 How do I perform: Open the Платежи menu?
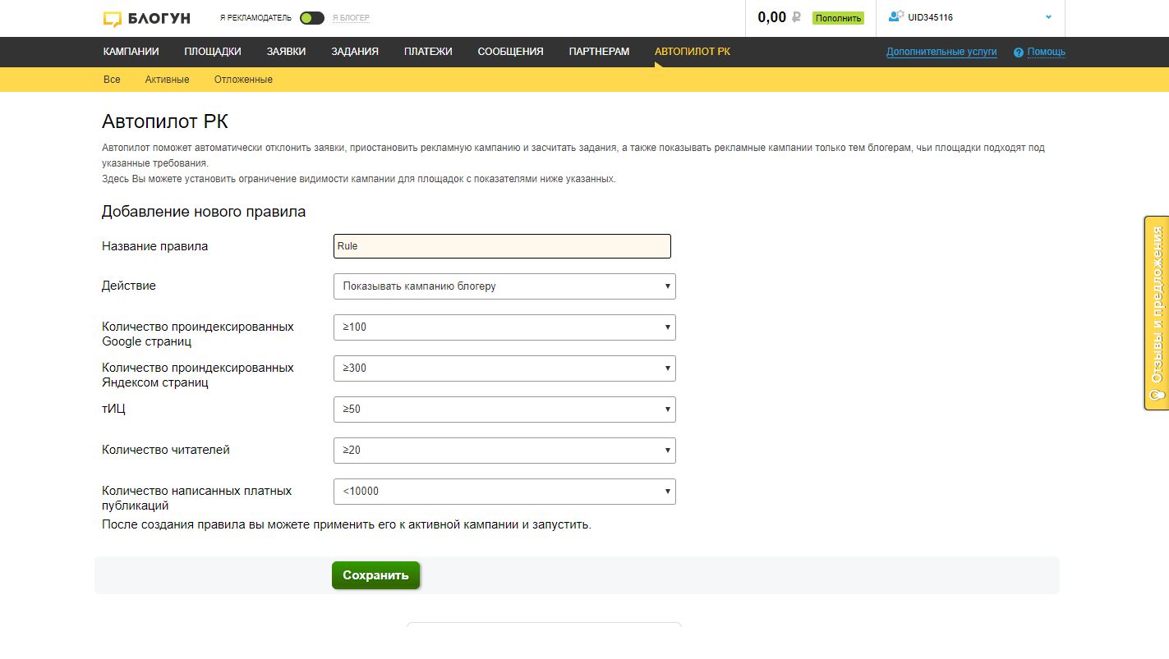click(x=428, y=52)
